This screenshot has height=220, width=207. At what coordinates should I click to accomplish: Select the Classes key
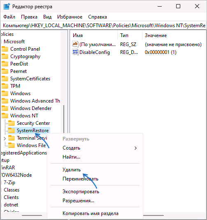tap(12, 190)
